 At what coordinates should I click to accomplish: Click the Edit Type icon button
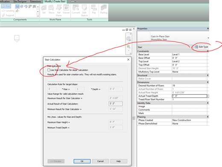(202, 47)
